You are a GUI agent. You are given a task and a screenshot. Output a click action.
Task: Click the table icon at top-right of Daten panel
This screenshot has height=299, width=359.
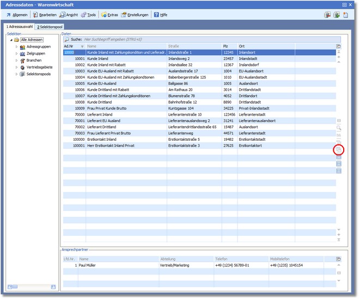[338, 46]
